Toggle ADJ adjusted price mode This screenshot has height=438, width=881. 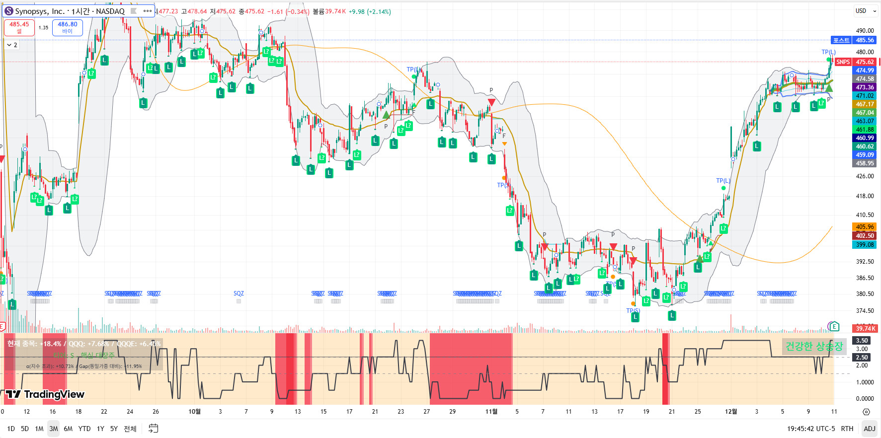(x=870, y=429)
